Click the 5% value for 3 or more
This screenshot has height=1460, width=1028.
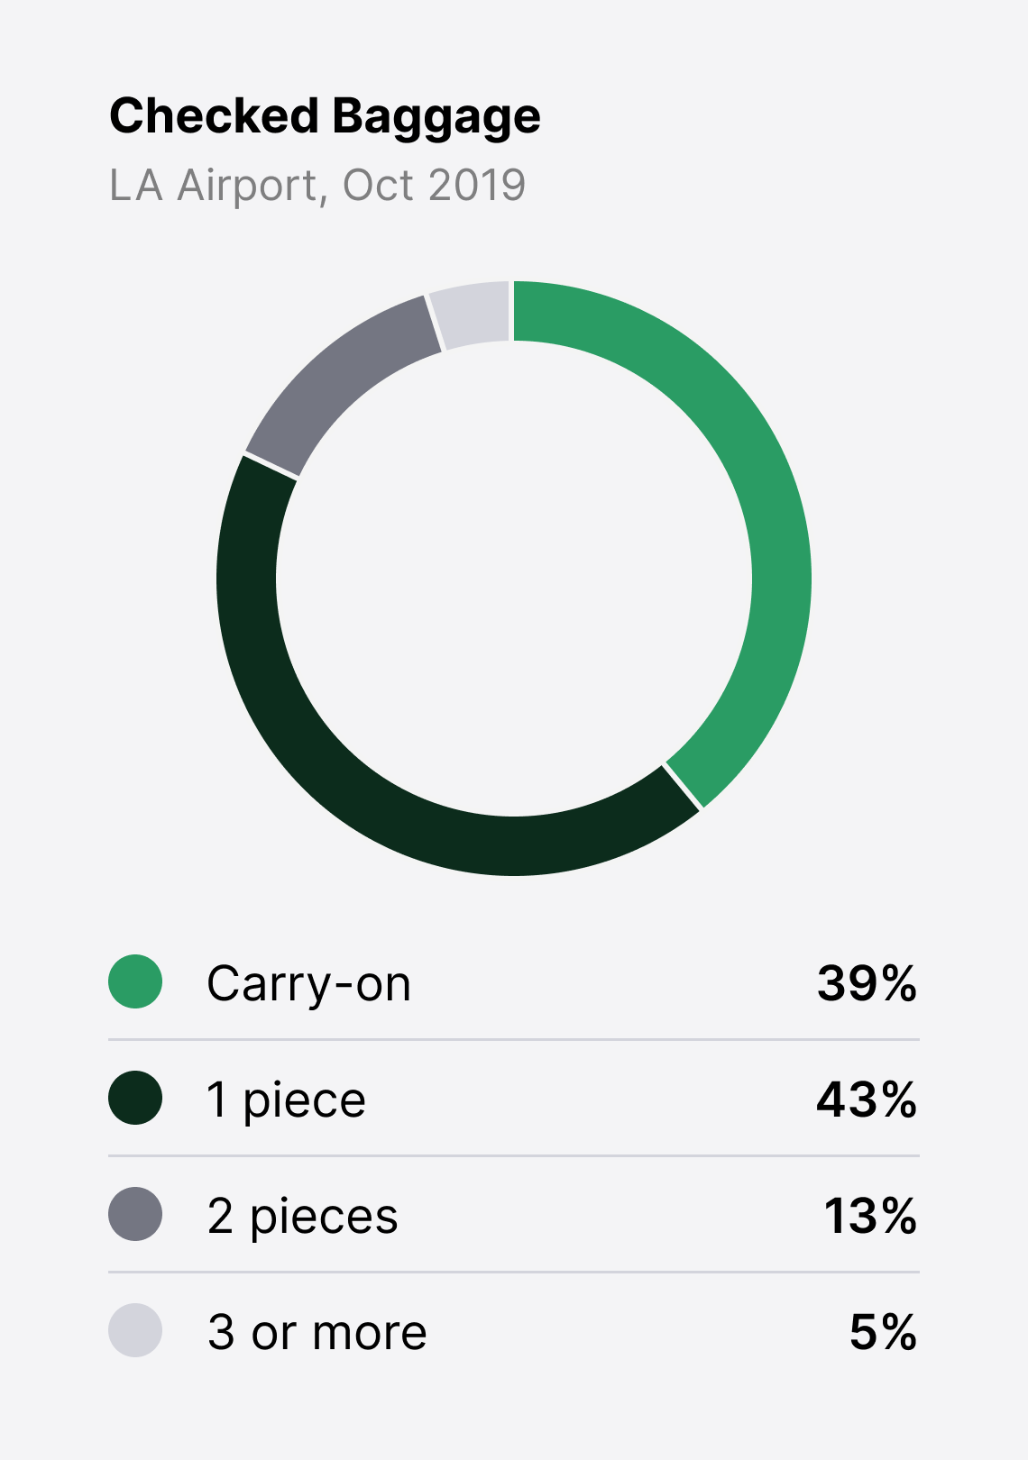tap(883, 1331)
